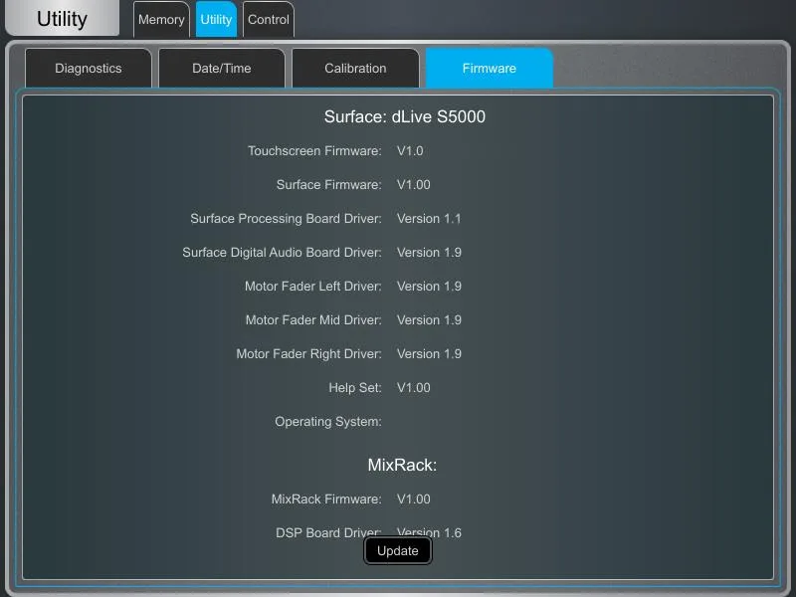Screen dimensions: 796x597
Task: Click the Touchscreen Firmware value V1.0
Action: [x=410, y=151]
